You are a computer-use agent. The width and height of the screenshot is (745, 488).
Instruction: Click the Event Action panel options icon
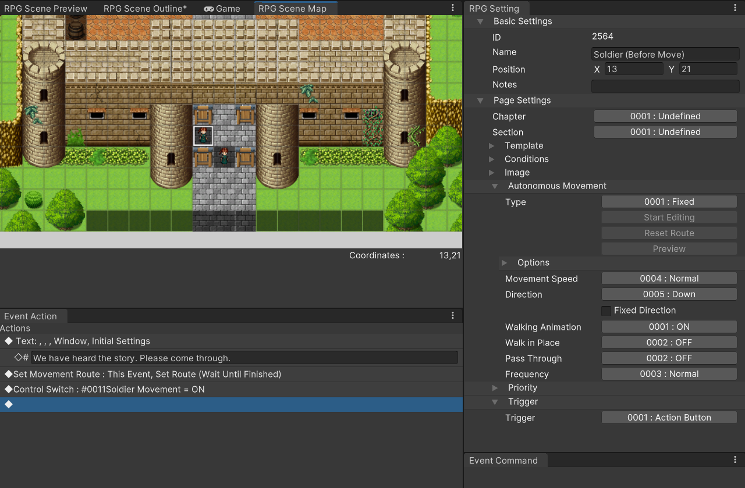point(453,315)
